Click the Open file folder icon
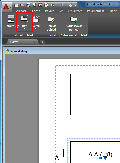This screenshot has height=163, width=120. [22, 5]
